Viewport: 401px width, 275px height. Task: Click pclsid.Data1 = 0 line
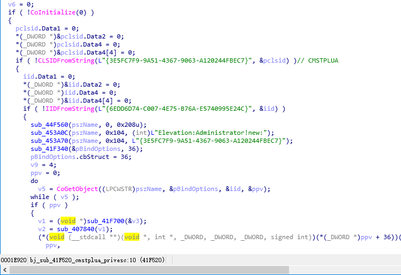click(47, 28)
